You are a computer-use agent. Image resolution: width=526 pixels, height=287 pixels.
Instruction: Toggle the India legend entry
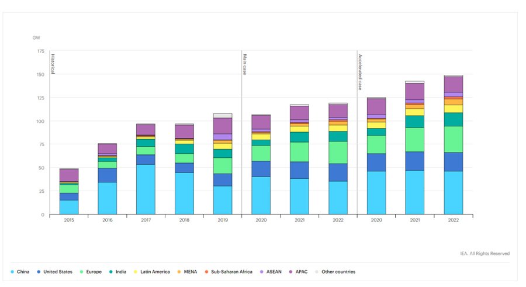(117, 272)
